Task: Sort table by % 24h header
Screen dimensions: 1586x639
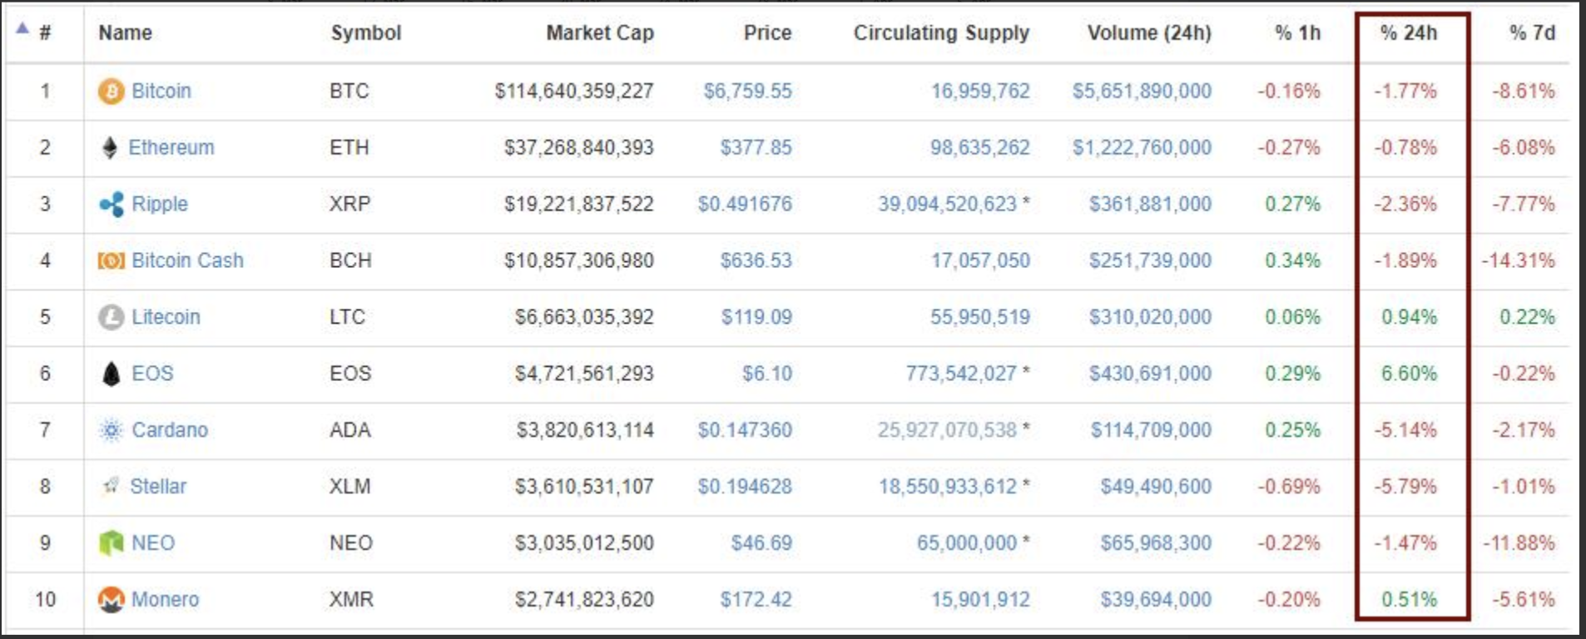Action: pos(1408,33)
